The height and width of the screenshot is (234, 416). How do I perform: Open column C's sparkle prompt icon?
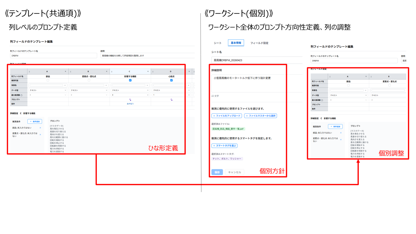[x=130, y=99]
